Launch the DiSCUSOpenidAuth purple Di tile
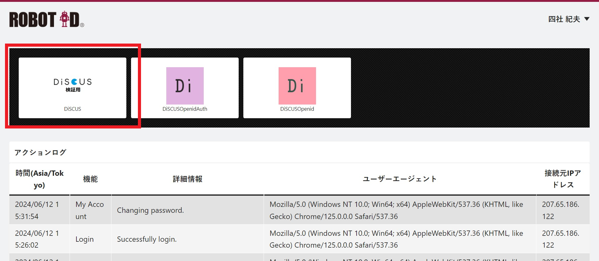 point(185,88)
